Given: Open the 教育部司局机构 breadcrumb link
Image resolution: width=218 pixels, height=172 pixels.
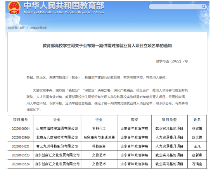Looking at the screenshot, I should 39,28.
